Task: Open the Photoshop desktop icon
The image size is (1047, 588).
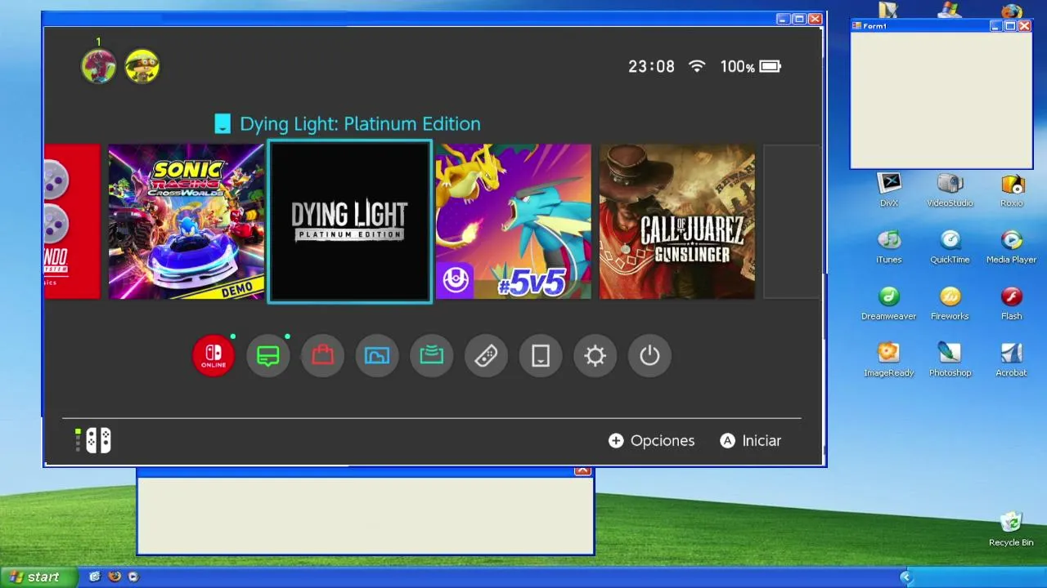Action: coord(950,360)
